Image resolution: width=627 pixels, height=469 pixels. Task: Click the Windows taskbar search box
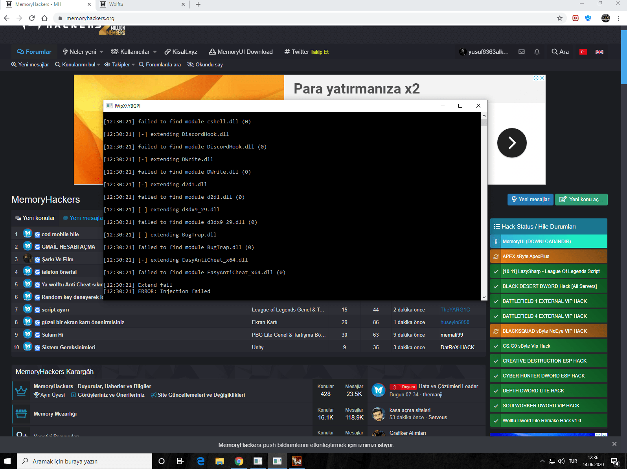pos(85,461)
